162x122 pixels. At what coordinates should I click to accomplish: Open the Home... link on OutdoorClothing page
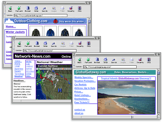(x=11, y=27)
